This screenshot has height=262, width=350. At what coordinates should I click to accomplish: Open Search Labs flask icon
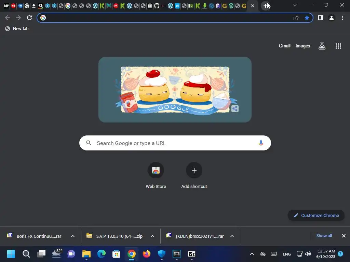click(x=322, y=46)
